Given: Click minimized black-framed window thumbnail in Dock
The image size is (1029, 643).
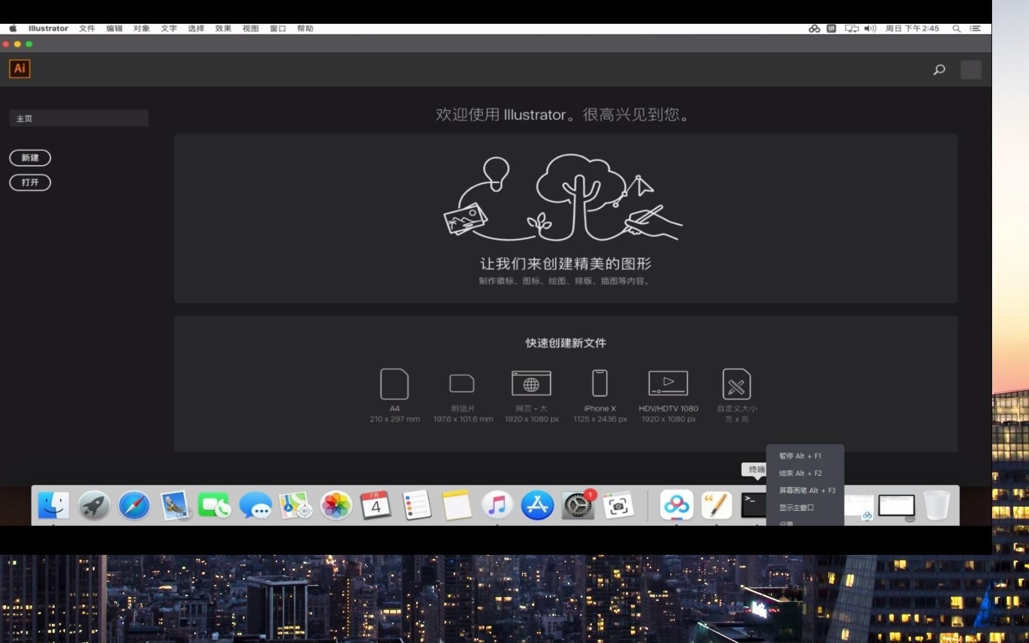Looking at the screenshot, I should [x=897, y=507].
